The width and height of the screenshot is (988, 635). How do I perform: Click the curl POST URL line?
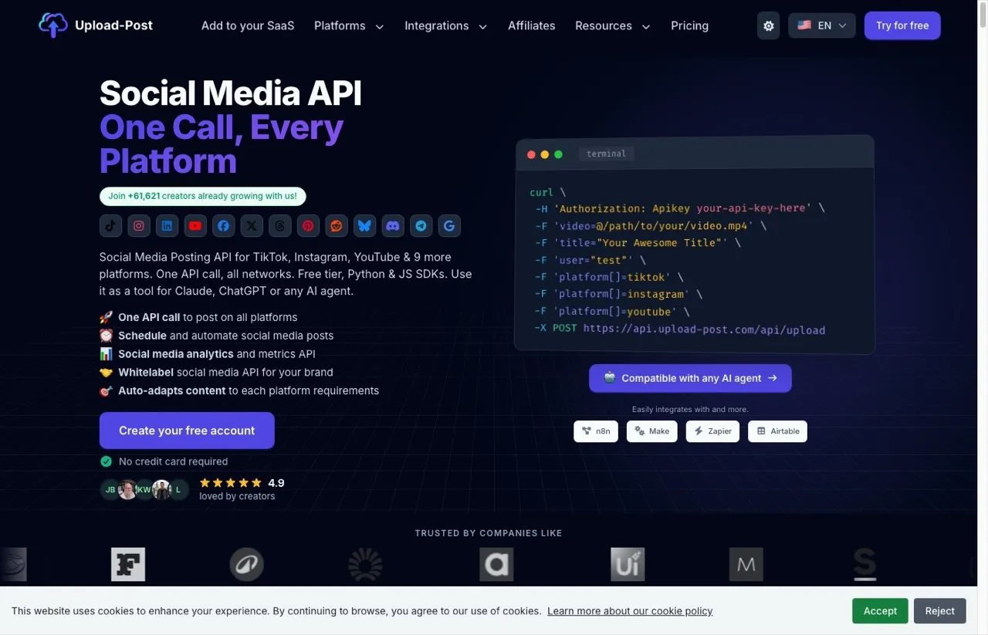pos(679,329)
